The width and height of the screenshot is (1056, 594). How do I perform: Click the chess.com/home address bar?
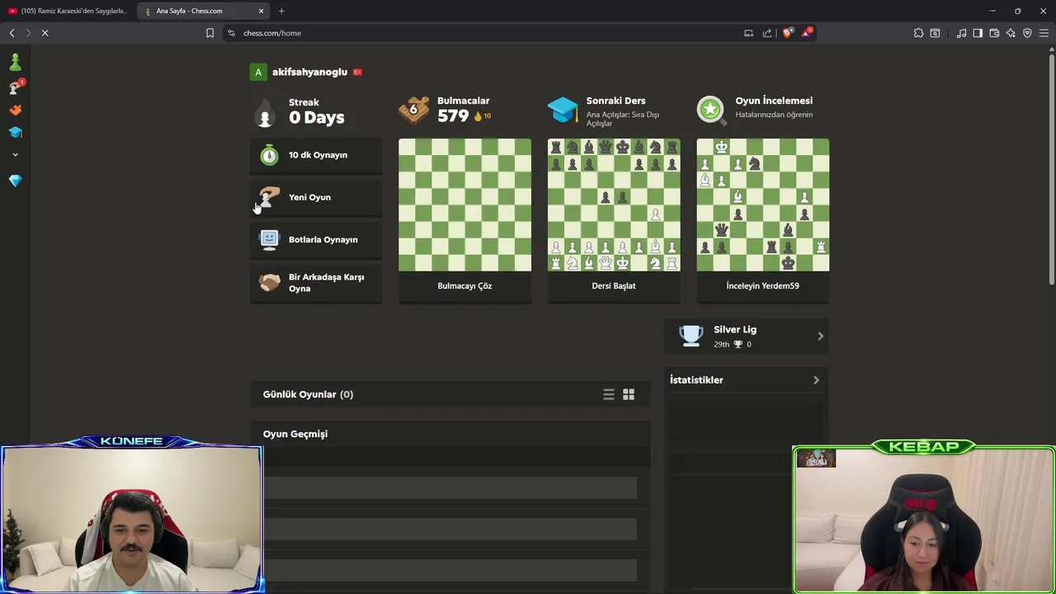[487, 33]
